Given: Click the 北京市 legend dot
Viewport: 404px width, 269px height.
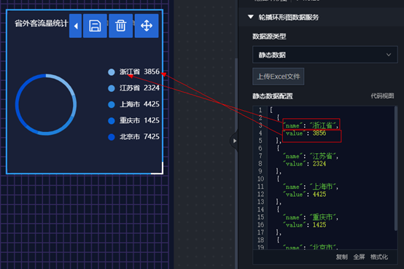Looking at the screenshot, I should (x=112, y=137).
